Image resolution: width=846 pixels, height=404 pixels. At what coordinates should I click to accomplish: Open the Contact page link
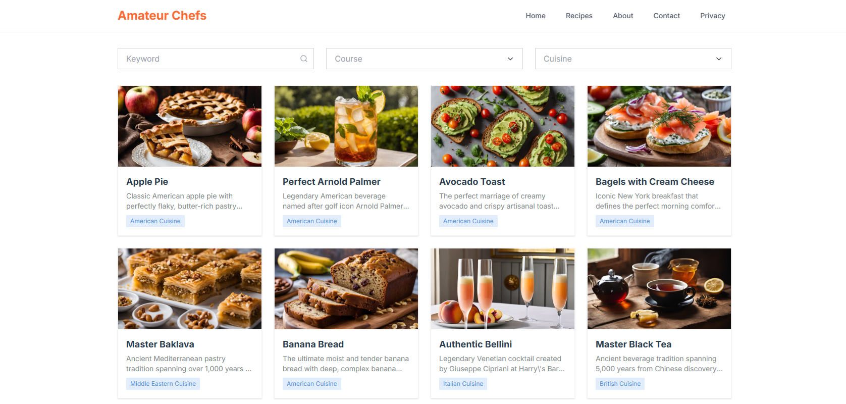pyautogui.click(x=666, y=16)
